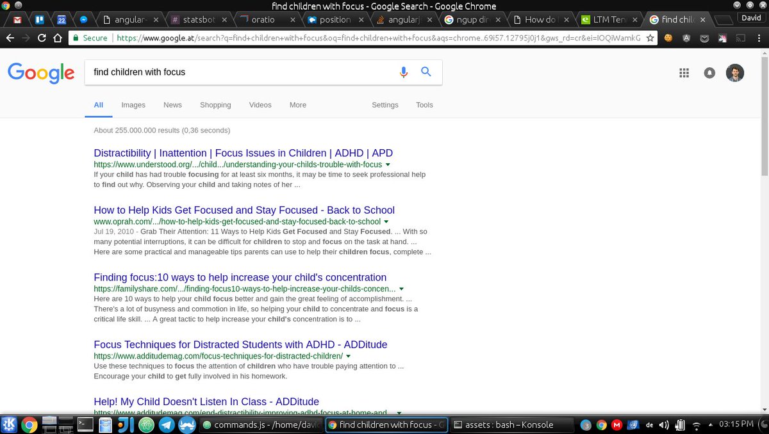Bookmark this page with the star icon

(650, 38)
